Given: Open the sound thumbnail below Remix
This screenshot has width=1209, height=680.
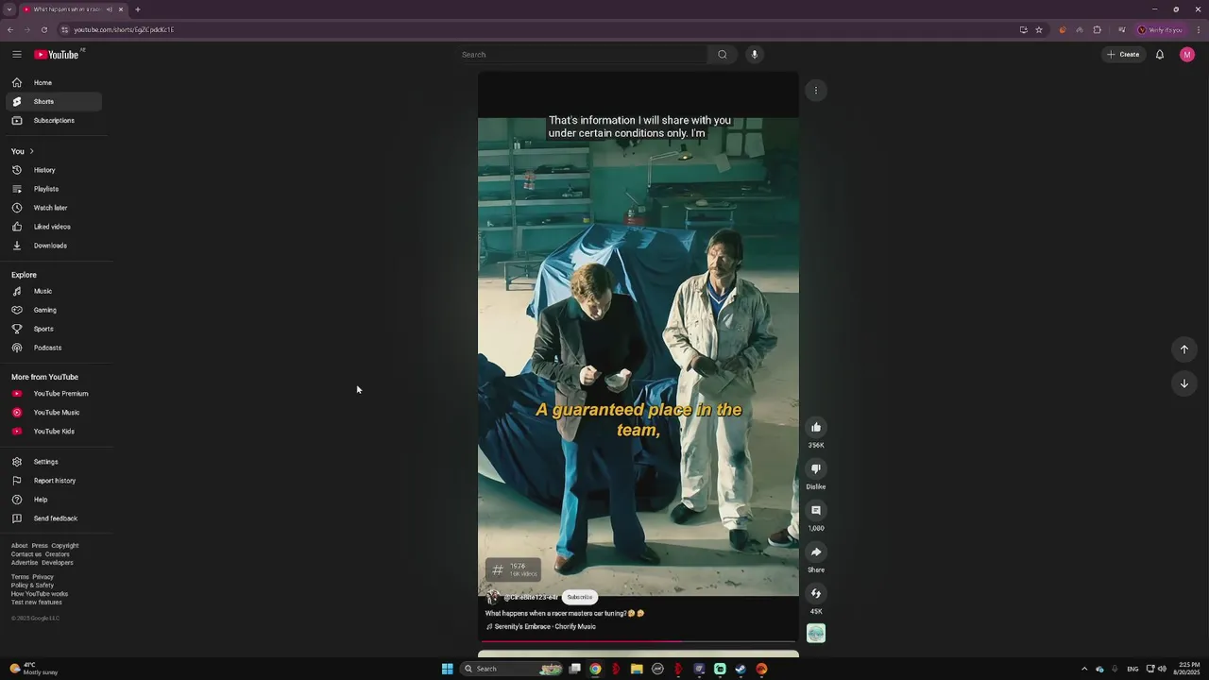Looking at the screenshot, I should (816, 633).
